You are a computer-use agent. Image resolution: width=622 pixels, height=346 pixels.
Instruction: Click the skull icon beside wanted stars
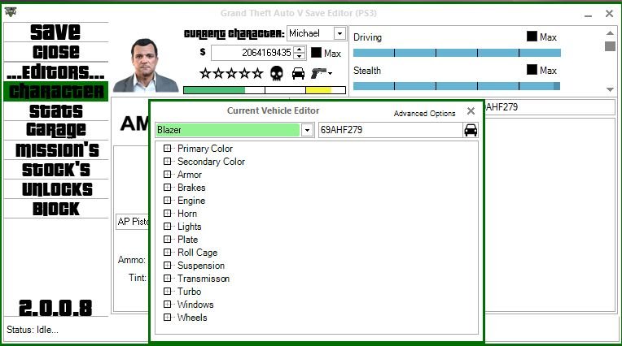coord(277,73)
